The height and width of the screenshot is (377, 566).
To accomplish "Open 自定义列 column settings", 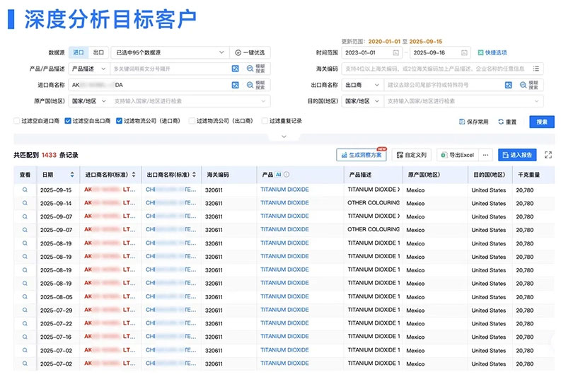I will 412,155.
